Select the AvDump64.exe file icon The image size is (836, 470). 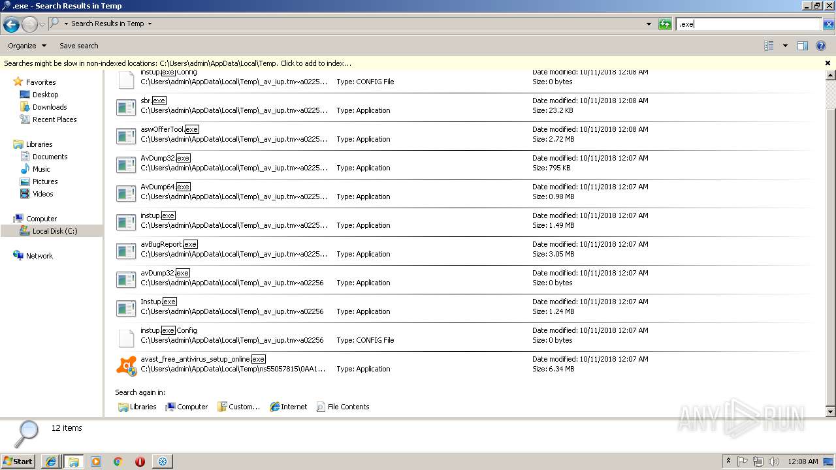click(126, 193)
